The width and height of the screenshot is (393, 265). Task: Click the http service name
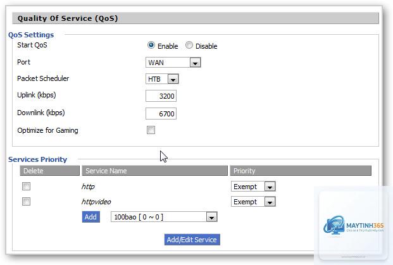[88, 187]
